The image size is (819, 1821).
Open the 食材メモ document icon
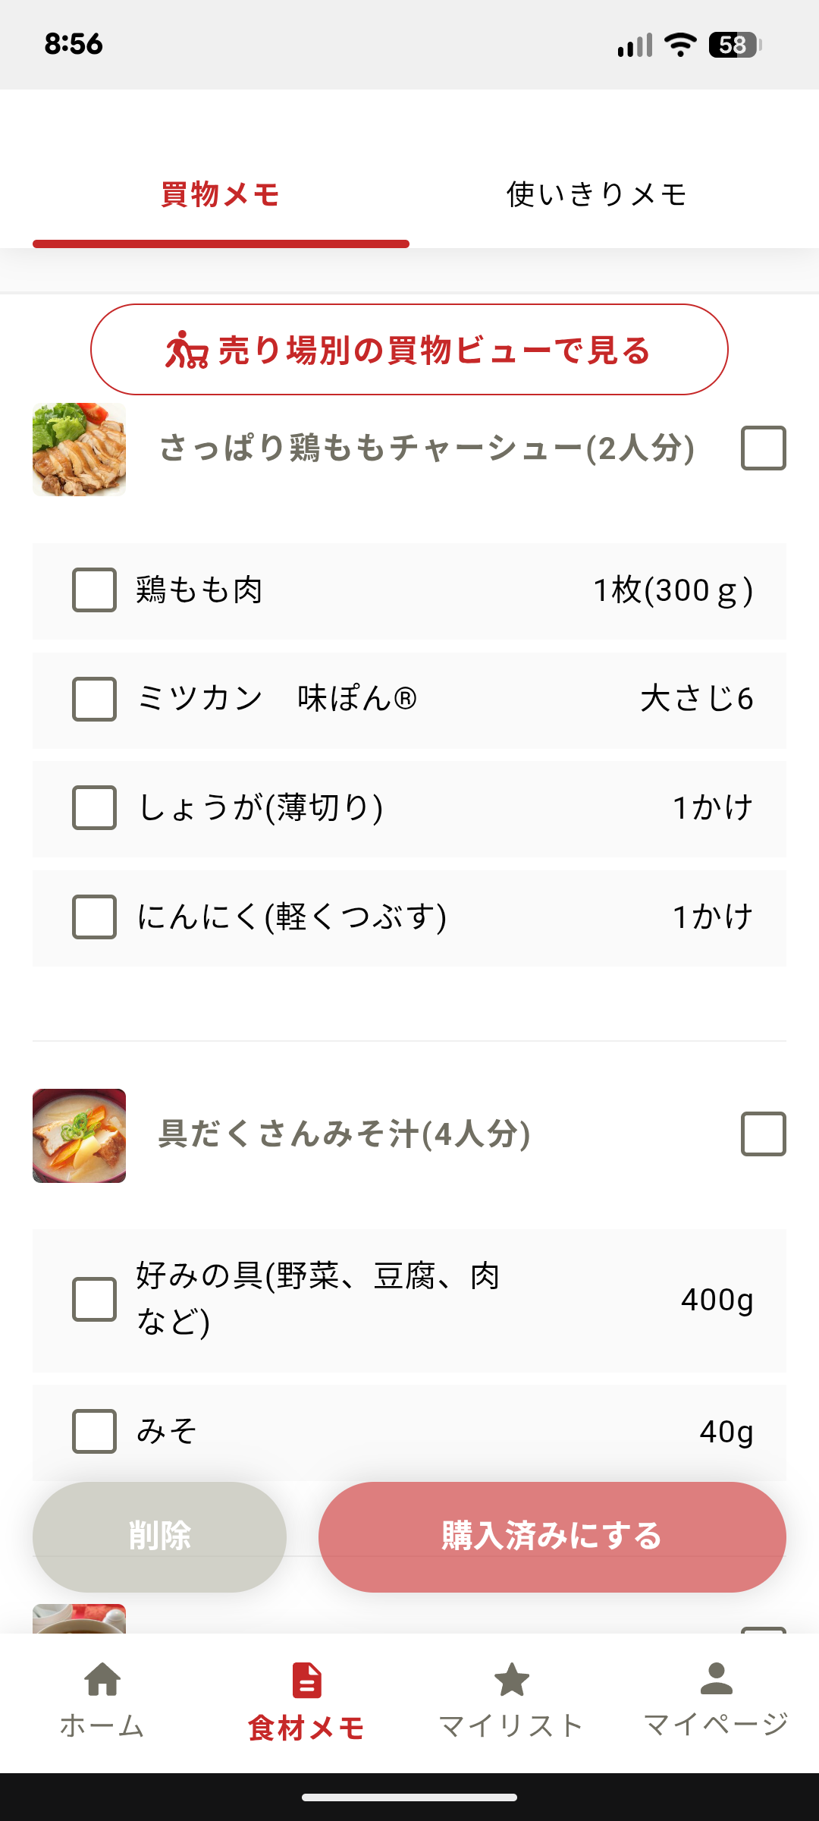[x=306, y=1680]
